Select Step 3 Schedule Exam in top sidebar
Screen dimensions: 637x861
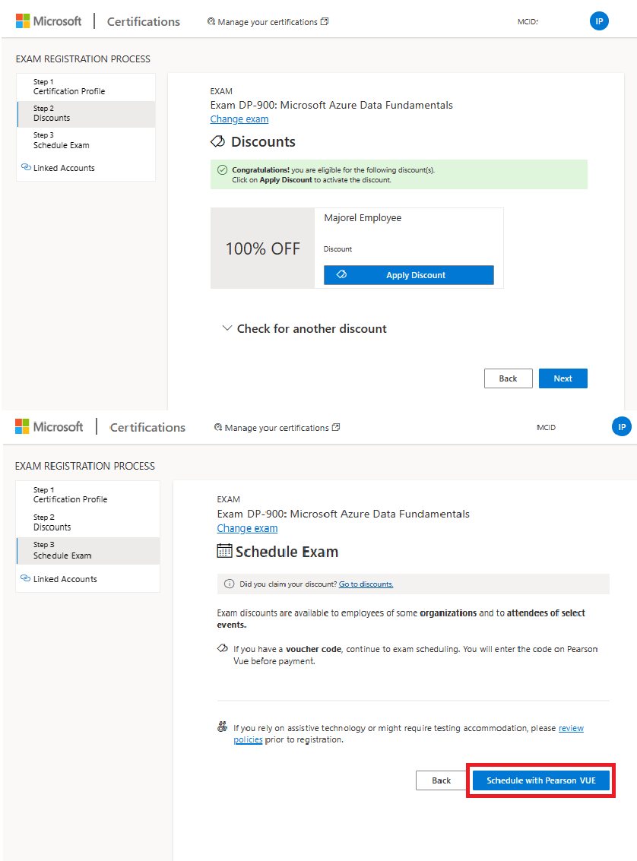86,141
